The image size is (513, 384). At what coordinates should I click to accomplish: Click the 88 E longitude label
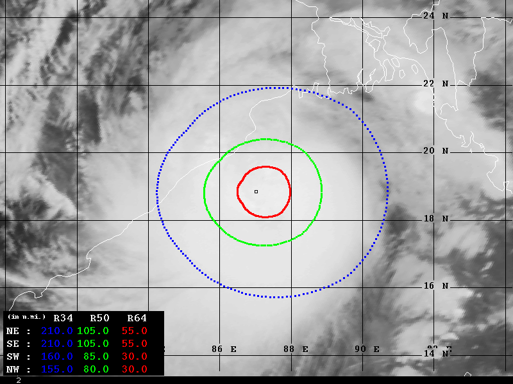click(296, 349)
